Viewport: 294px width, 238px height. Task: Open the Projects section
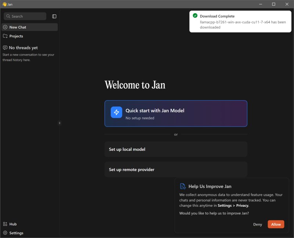coord(29,36)
